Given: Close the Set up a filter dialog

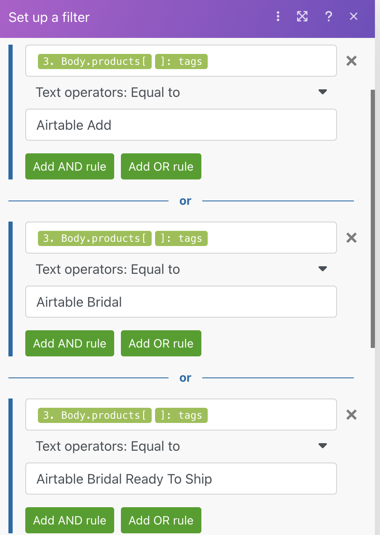Looking at the screenshot, I should (x=354, y=16).
